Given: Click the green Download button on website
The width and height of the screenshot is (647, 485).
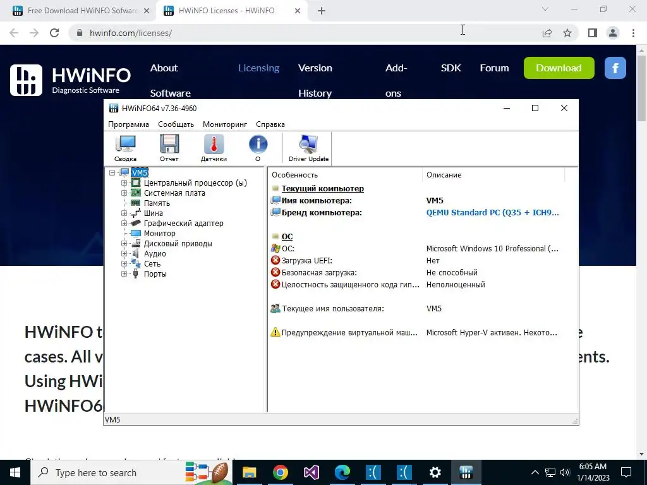Looking at the screenshot, I should pos(559,68).
